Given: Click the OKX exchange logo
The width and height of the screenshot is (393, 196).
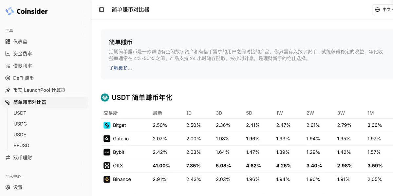Looking at the screenshot, I should pyautogui.click(x=107, y=166).
